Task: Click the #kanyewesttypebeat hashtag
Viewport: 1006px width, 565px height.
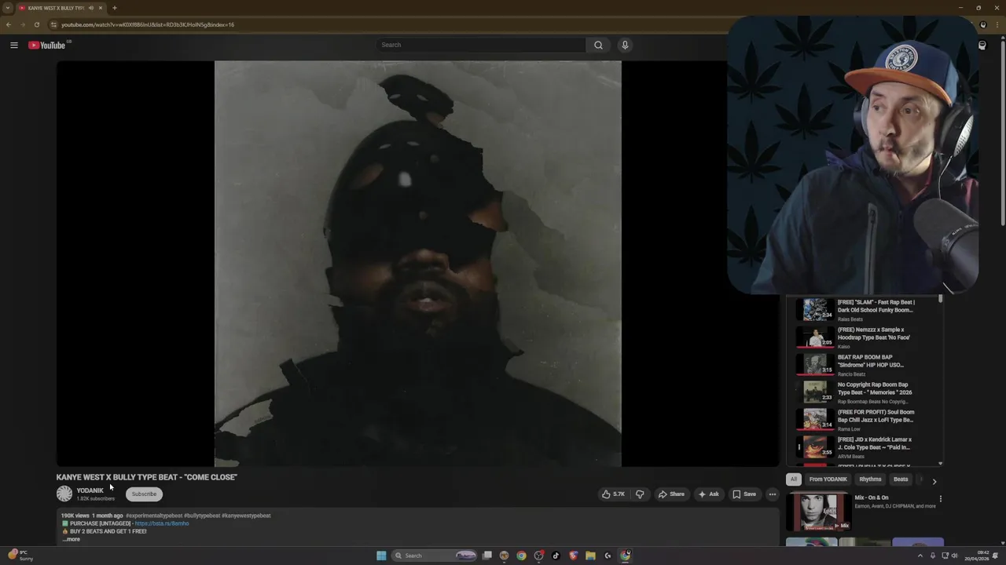Action: [x=246, y=516]
